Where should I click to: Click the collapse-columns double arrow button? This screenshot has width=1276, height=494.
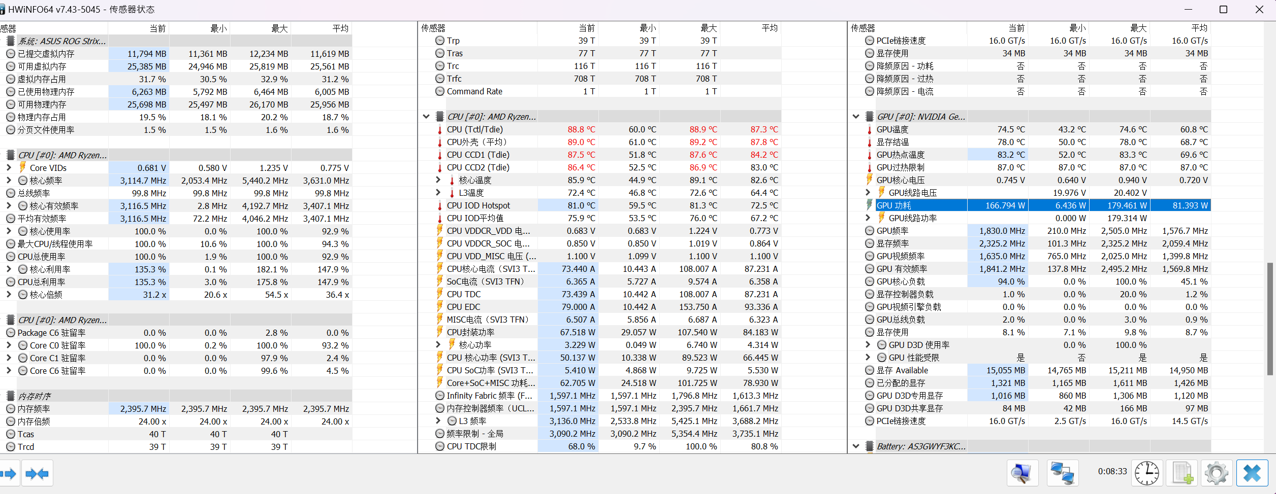pyautogui.click(x=37, y=474)
